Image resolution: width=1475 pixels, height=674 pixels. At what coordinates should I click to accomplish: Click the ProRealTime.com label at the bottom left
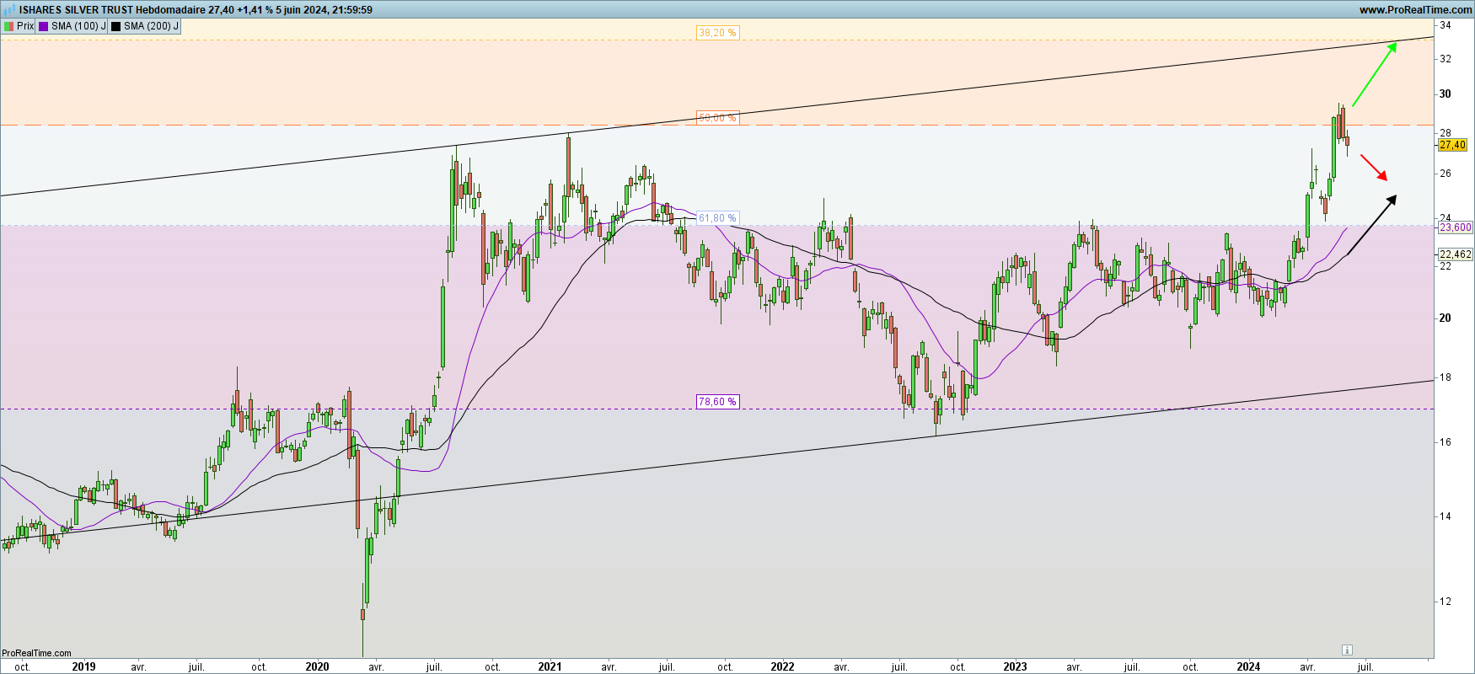pyautogui.click(x=36, y=653)
